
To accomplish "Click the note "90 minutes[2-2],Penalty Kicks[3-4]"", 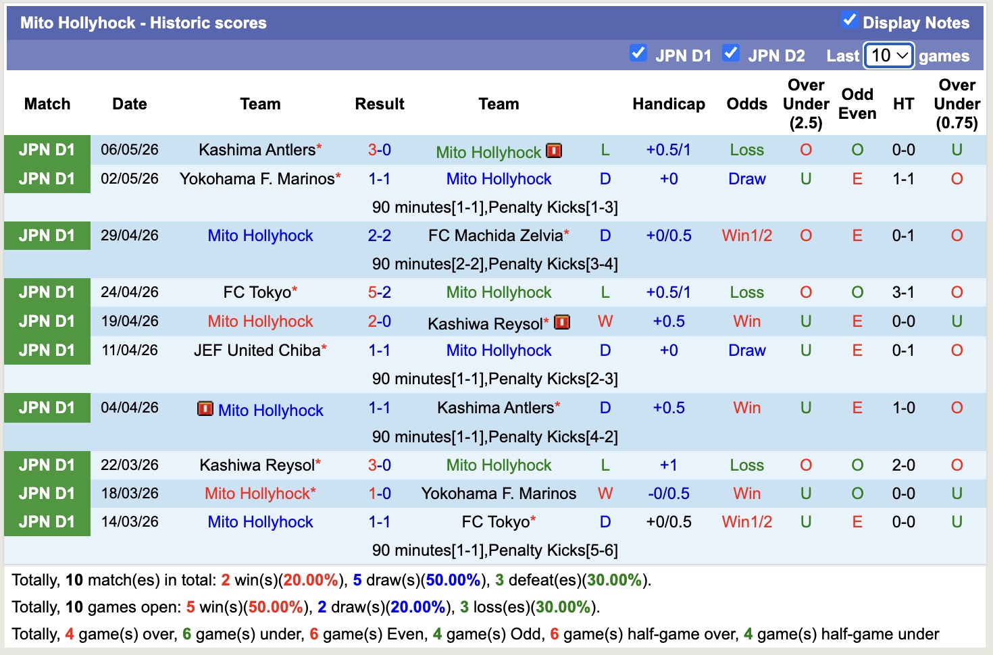I will (495, 264).
